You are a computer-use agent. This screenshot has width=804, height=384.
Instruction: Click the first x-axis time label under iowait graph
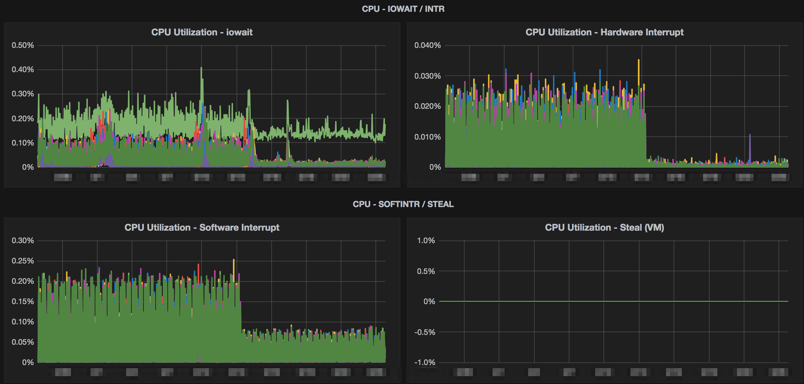coord(63,177)
